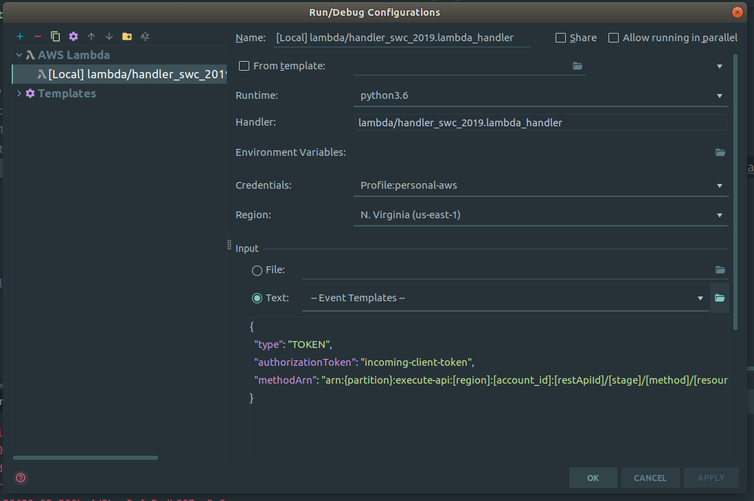Enable Allow running in parallel checkbox
The width and height of the screenshot is (754, 501).
click(613, 38)
